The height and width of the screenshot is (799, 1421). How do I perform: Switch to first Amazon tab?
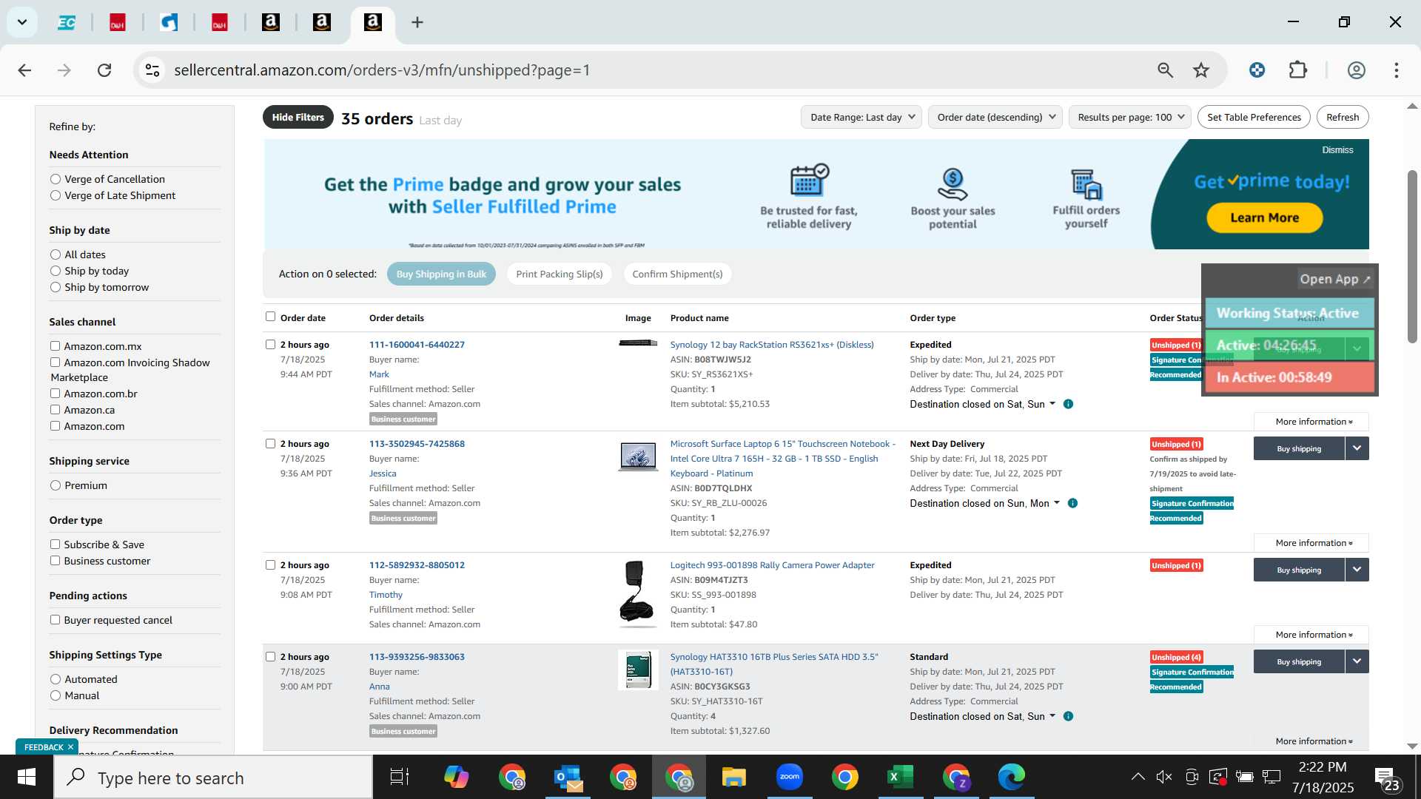[x=271, y=22]
